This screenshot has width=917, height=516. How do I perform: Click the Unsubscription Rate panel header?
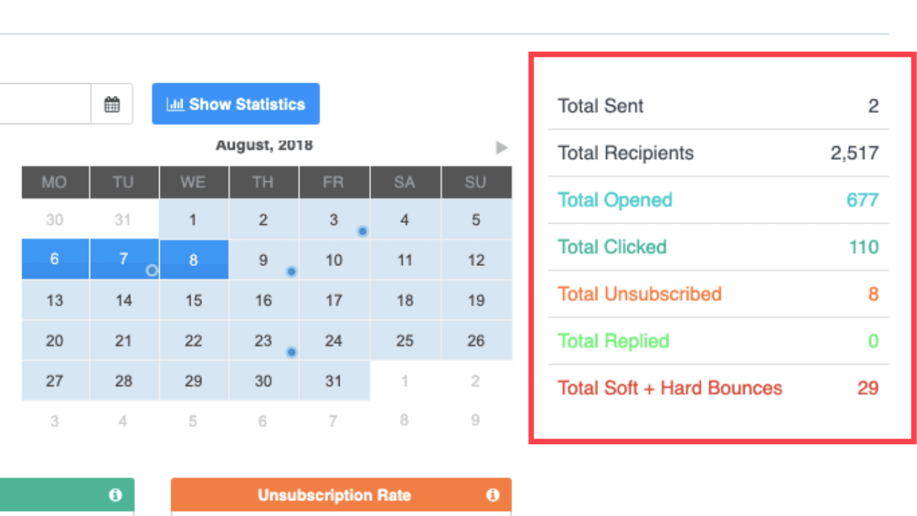coord(334,495)
